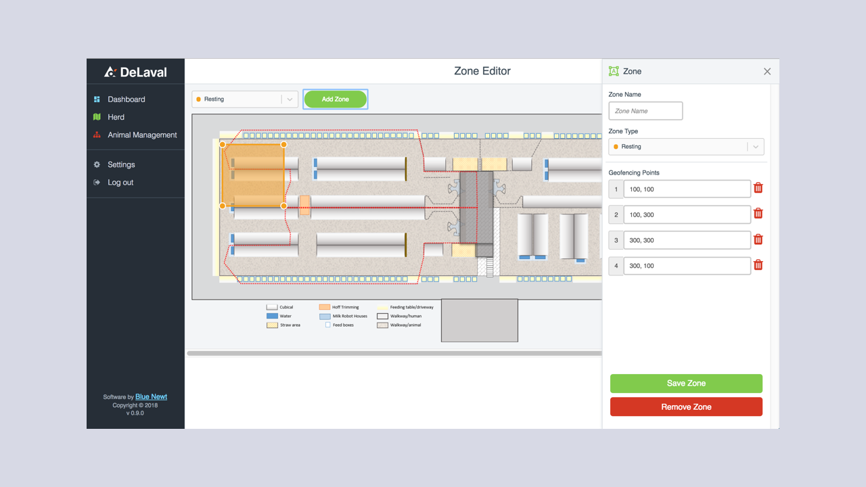The width and height of the screenshot is (866, 487).
Task: Delete geofencing point 1 with trash icon
Action: (x=758, y=188)
